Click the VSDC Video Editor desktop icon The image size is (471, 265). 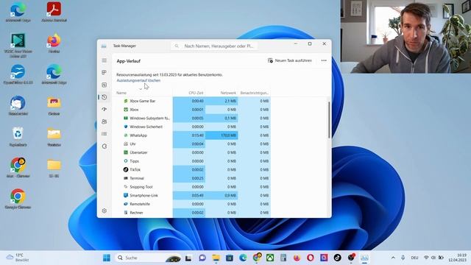click(x=18, y=45)
